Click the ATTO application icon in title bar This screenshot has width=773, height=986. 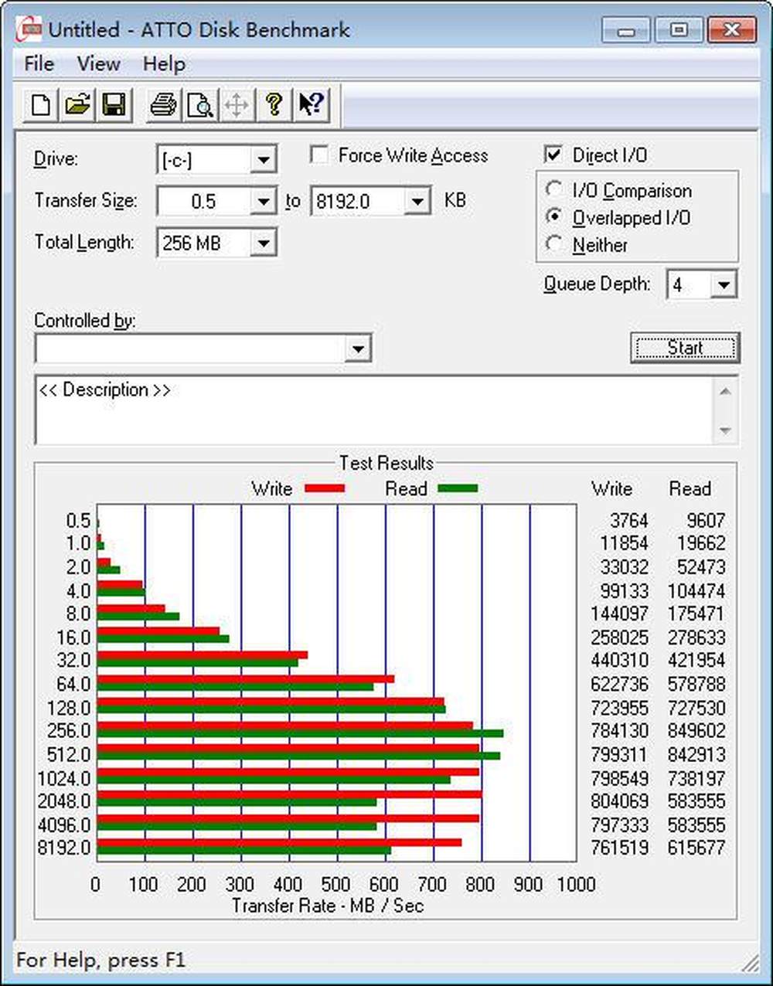pos(29,30)
